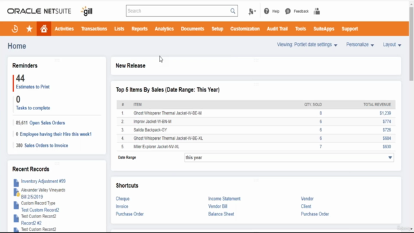Open the Reports menu

coord(140,28)
